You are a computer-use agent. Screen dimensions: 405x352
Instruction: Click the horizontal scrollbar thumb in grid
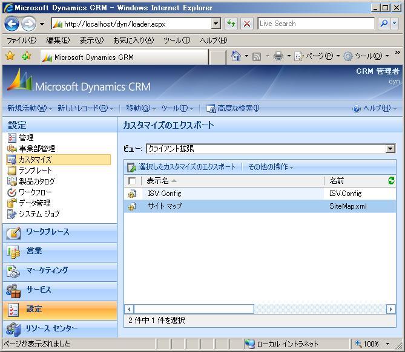point(194,309)
